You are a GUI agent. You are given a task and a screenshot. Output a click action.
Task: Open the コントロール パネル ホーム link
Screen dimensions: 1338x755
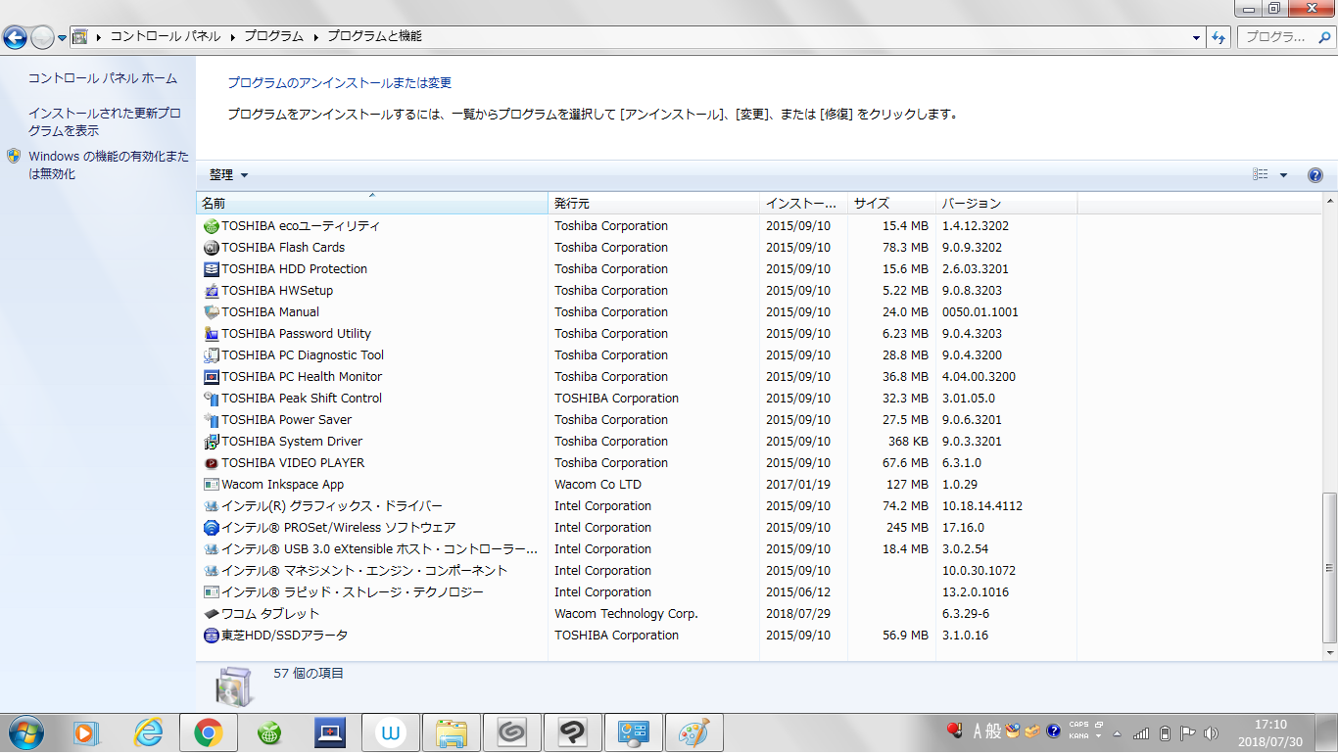click(x=103, y=78)
